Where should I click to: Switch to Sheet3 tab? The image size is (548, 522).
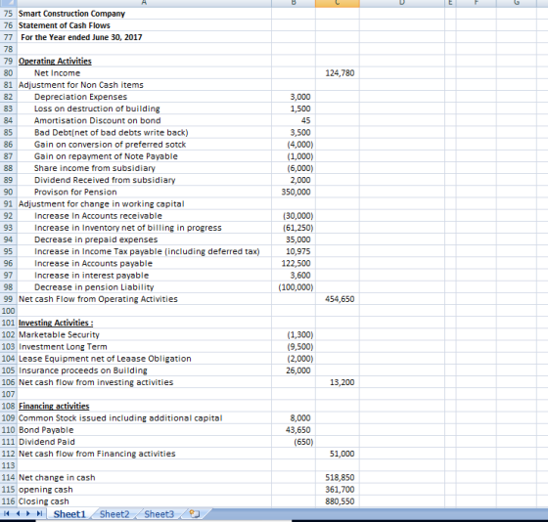159,514
